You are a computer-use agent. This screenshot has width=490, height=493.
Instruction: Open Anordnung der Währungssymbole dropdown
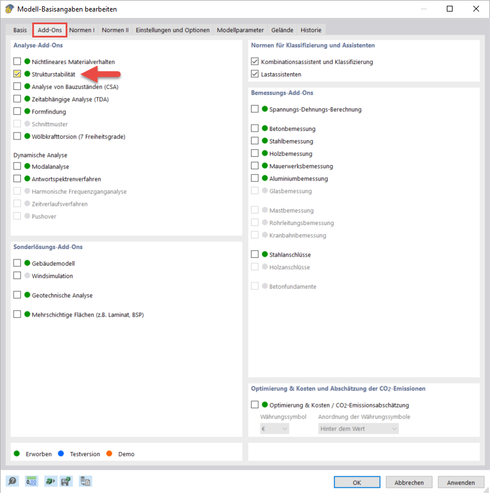tap(359, 428)
